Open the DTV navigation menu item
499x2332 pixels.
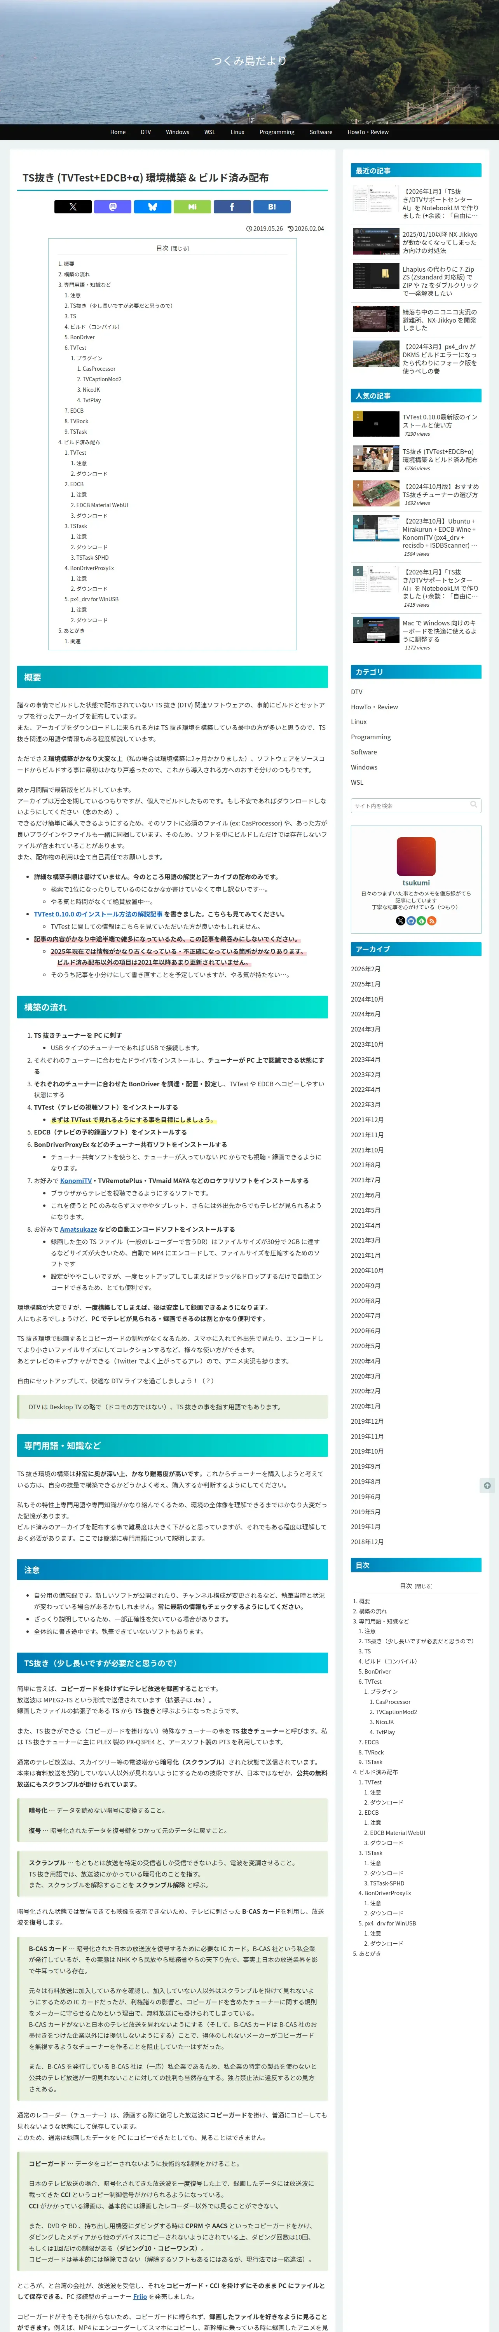click(x=146, y=132)
